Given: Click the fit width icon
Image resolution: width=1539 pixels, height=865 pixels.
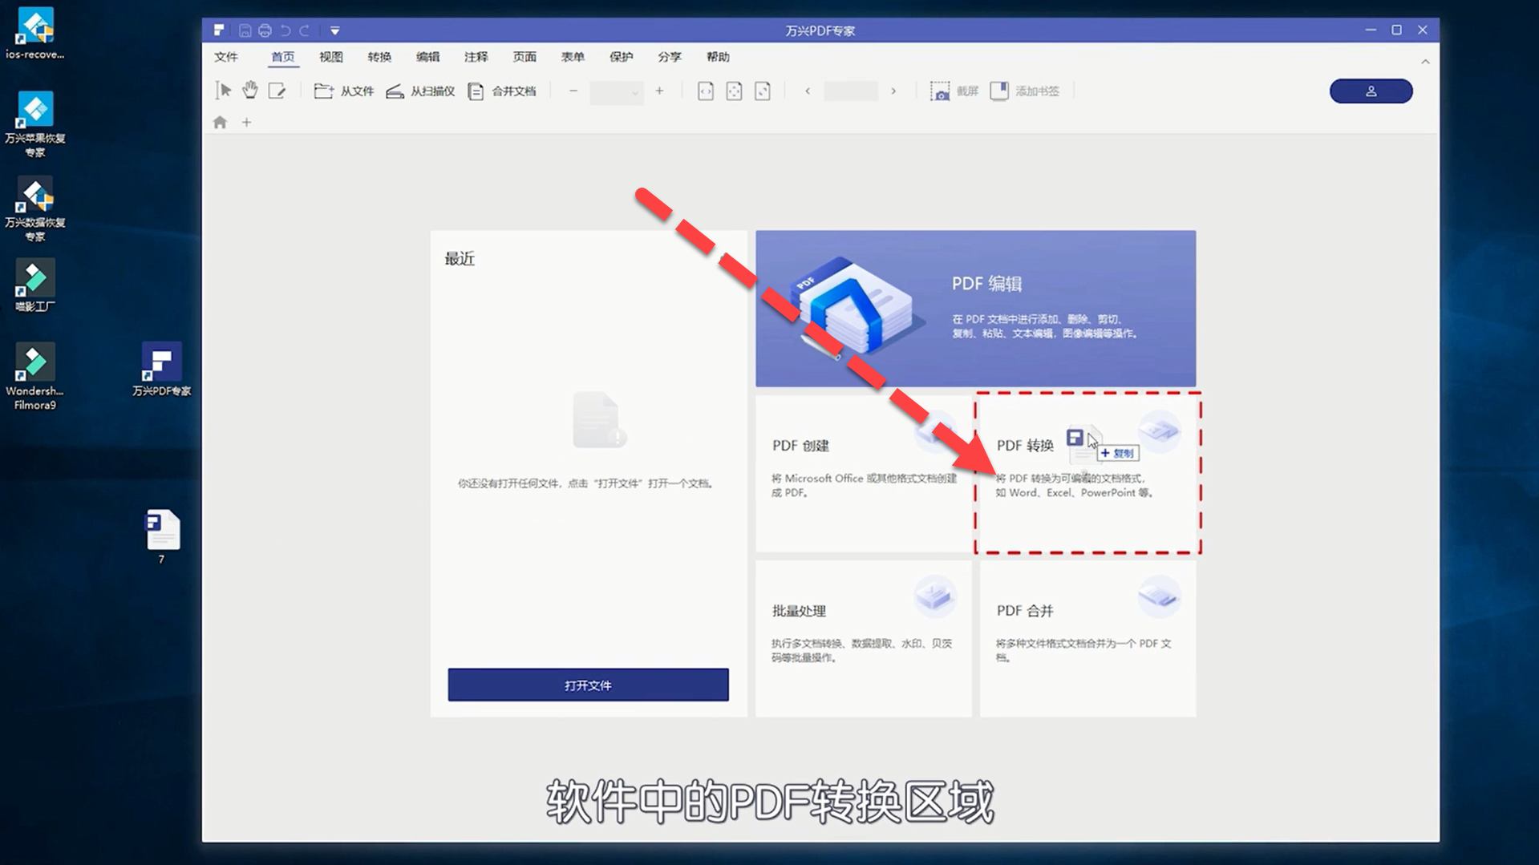Looking at the screenshot, I should pos(706,91).
